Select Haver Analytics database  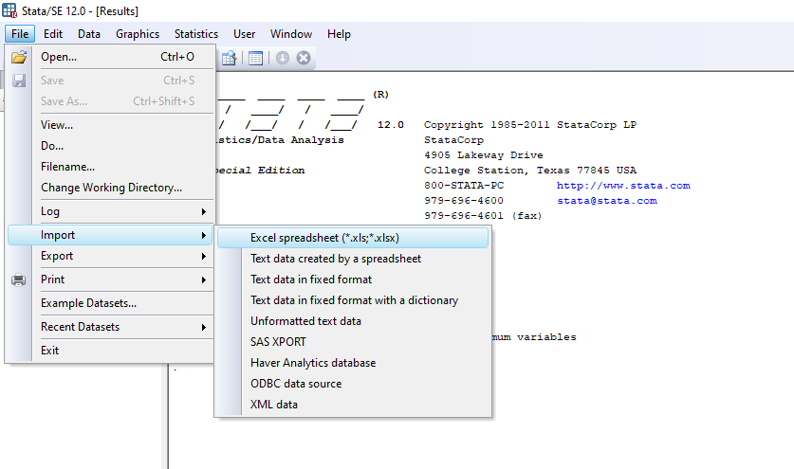point(353,363)
